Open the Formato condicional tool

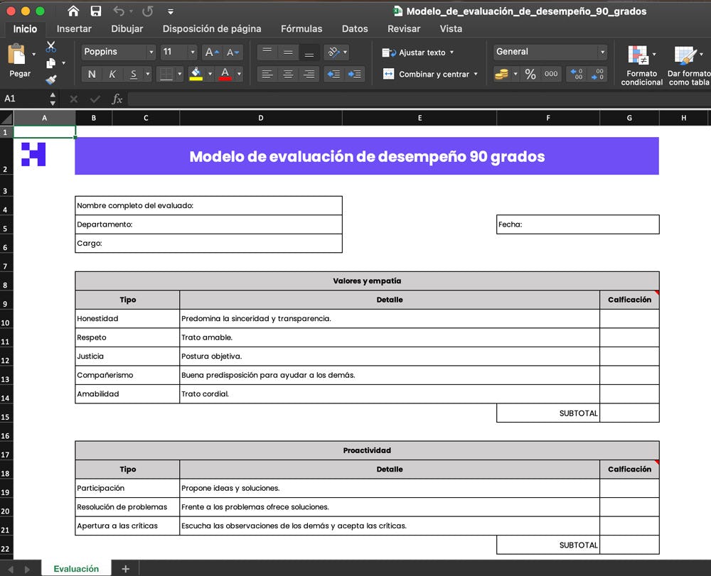click(x=641, y=64)
